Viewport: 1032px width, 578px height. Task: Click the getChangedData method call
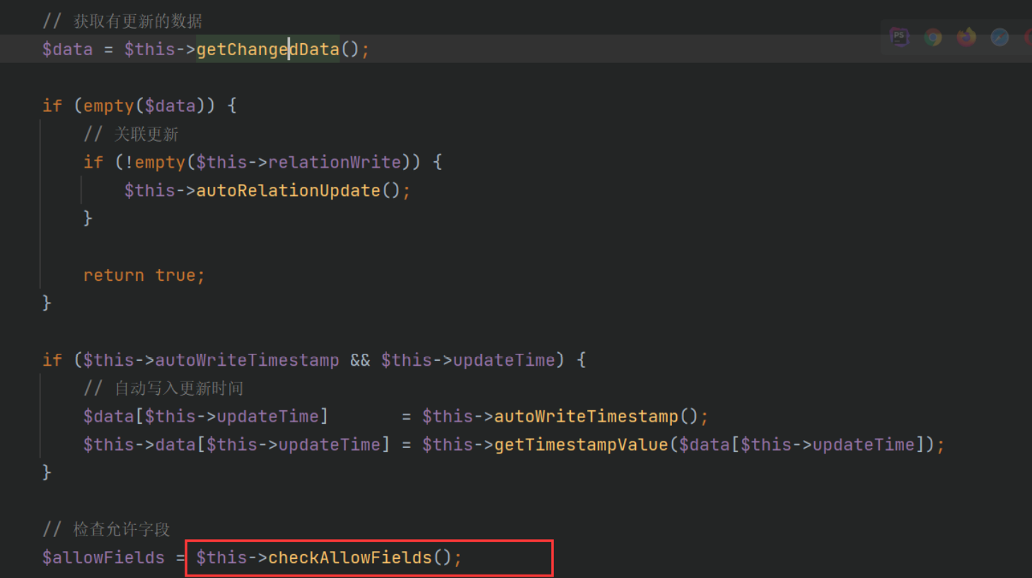[268, 50]
